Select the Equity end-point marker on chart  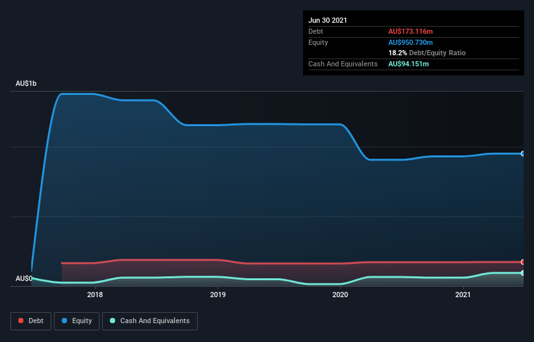(x=523, y=154)
